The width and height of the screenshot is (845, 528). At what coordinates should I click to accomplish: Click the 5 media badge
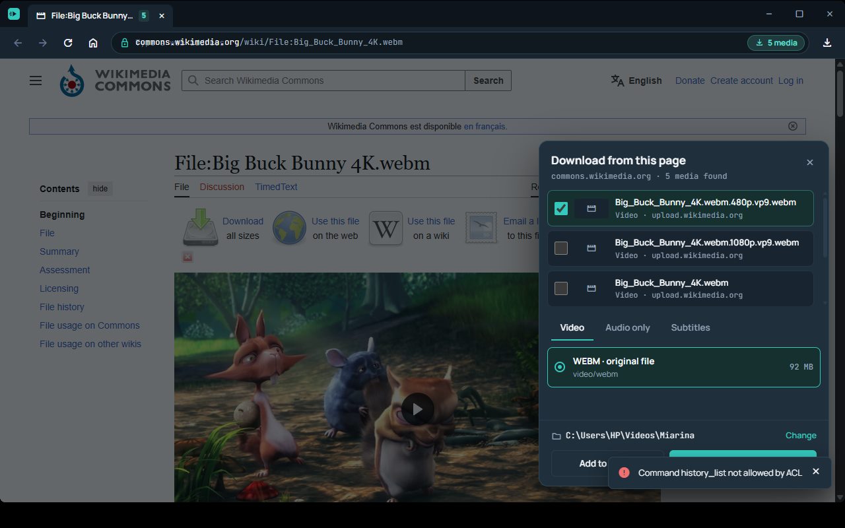pyautogui.click(x=776, y=43)
